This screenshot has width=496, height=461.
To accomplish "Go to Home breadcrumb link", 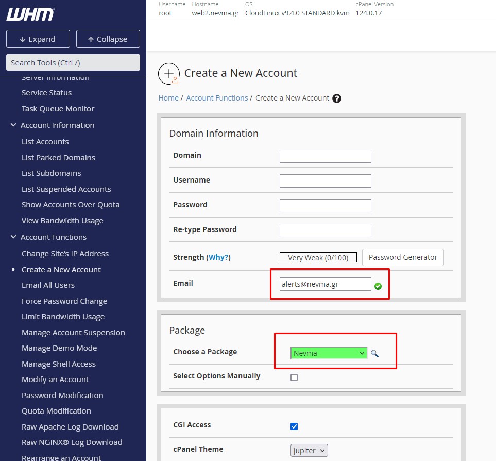I will [168, 98].
